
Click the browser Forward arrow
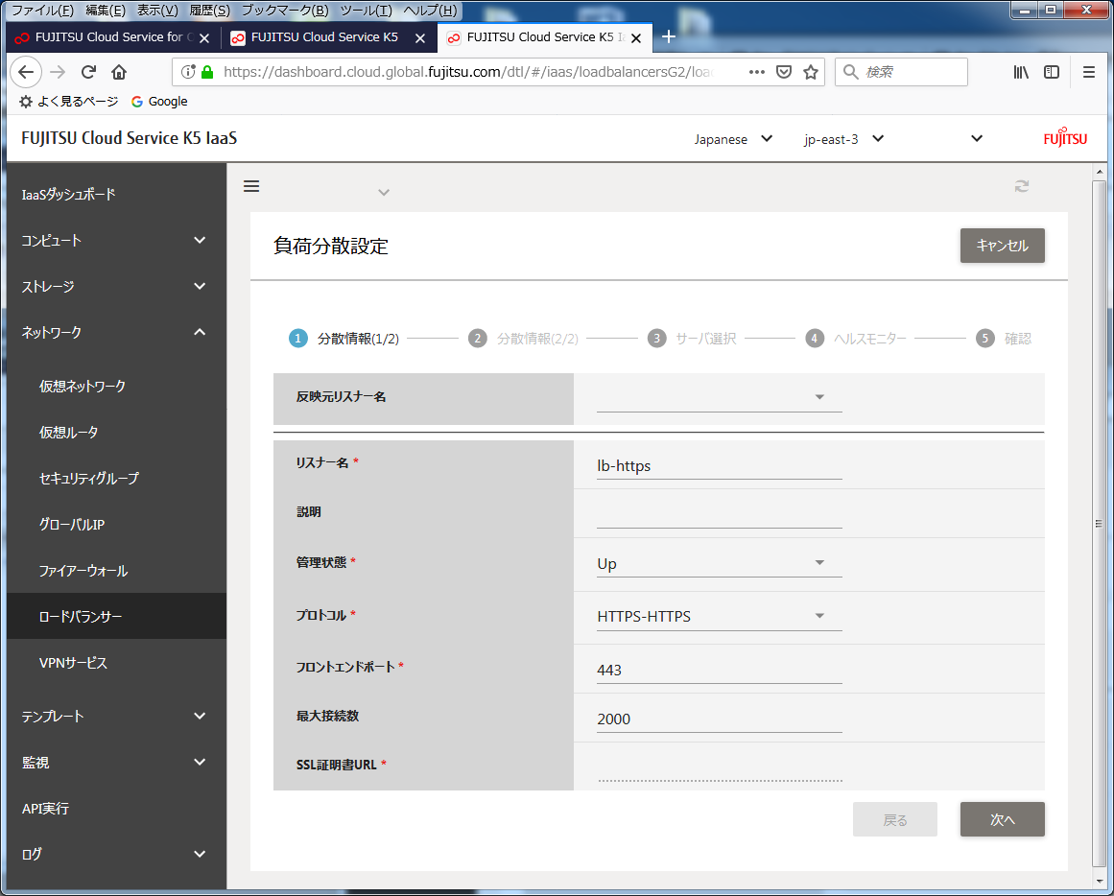pyautogui.click(x=58, y=72)
